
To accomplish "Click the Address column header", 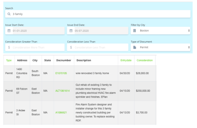I will [x=22, y=60].
